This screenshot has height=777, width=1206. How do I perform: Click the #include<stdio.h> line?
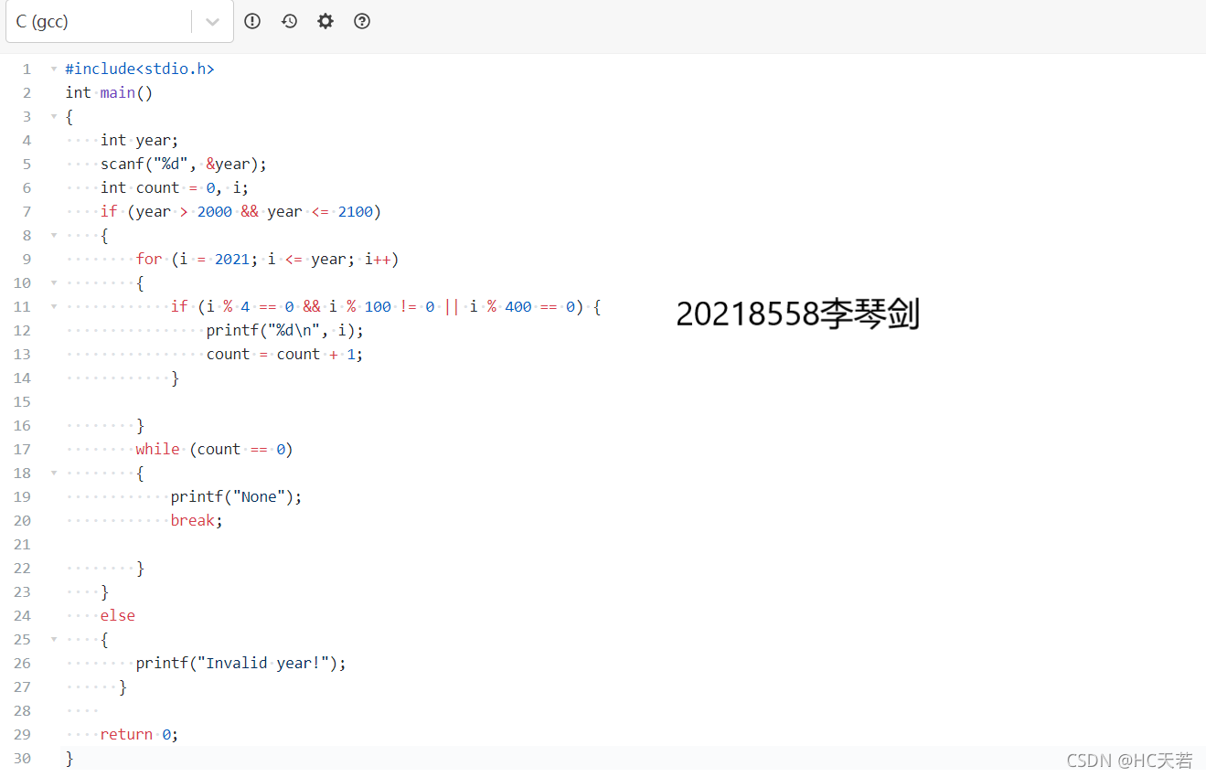pyautogui.click(x=140, y=69)
